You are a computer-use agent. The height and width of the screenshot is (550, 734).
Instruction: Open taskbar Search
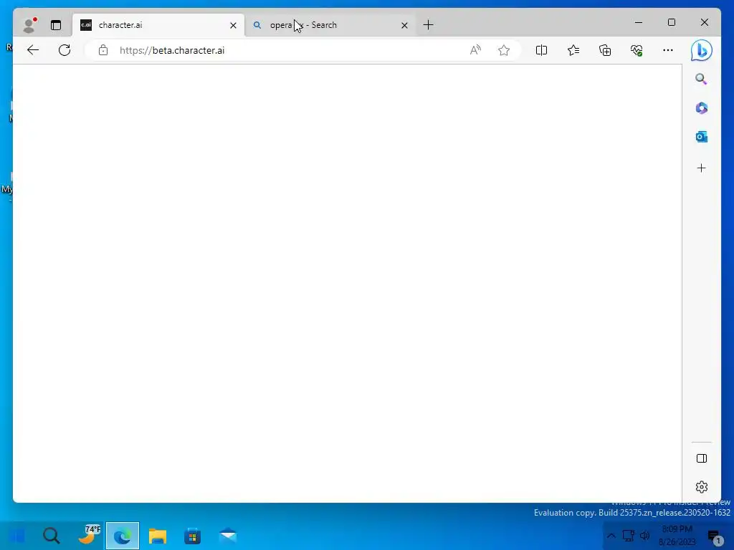(x=52, y=536)
